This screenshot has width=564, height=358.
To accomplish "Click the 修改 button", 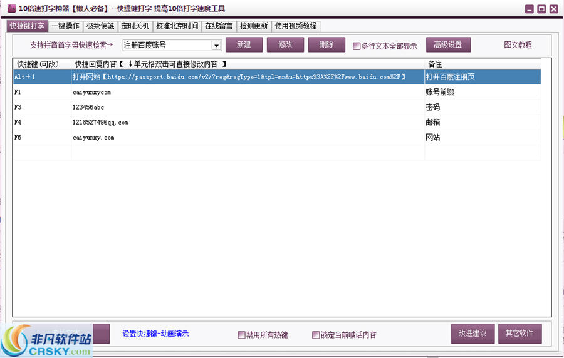I will pos(285,44).
